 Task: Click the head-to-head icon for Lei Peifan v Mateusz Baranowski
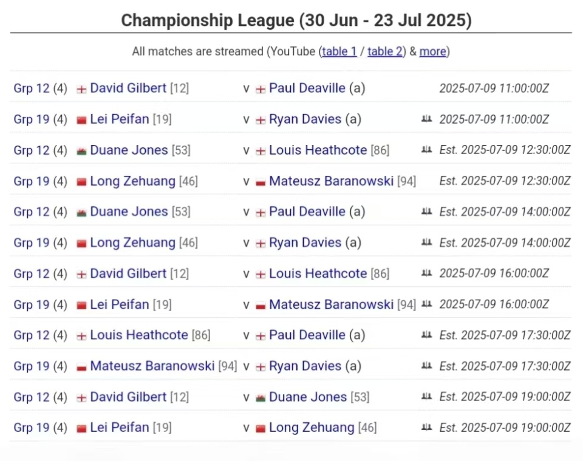click(426, 304)
